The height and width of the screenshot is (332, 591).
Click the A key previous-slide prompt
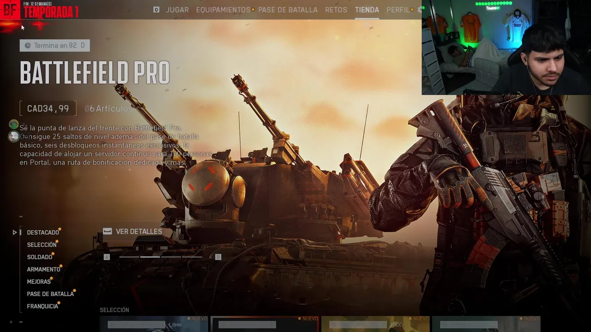[x=107, y=257]
